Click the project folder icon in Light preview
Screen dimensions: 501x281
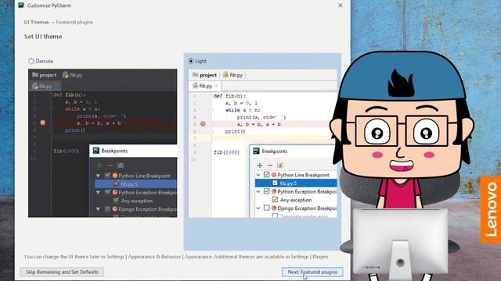[195, 75]
